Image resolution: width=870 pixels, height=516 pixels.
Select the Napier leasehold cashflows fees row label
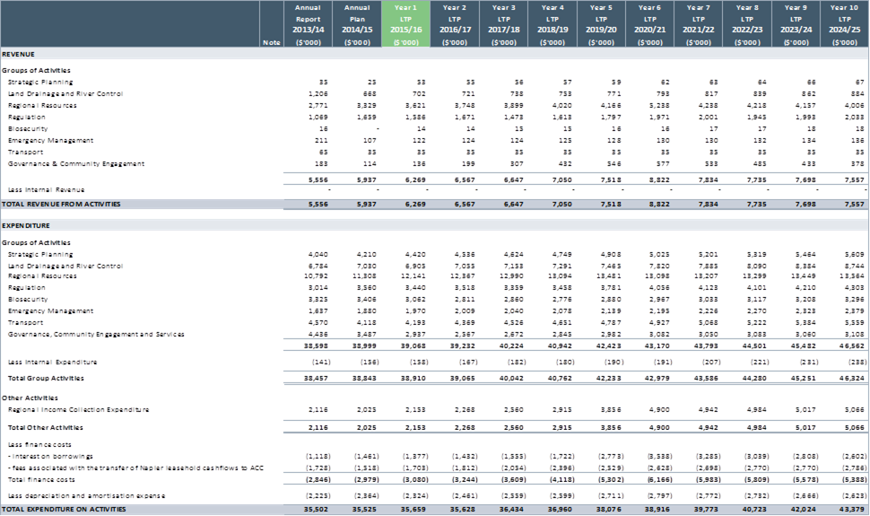135,468
